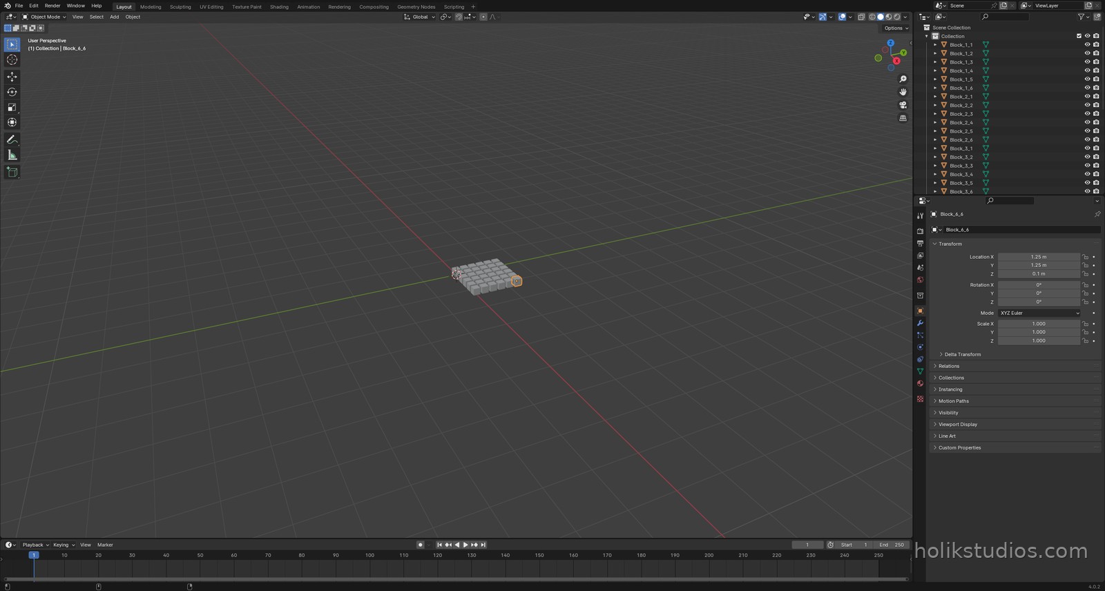
Task: Click the viewport zoom magnifier gizmo
Action: pyautogui.click(x=903, y=79)
